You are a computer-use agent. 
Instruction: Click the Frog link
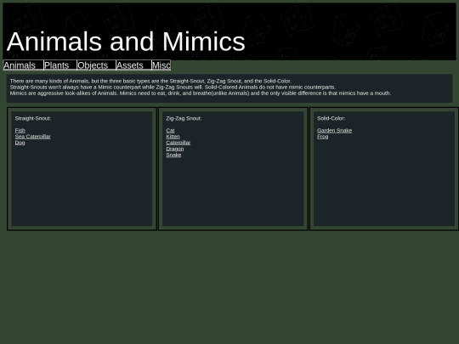(x=323, y=137)
